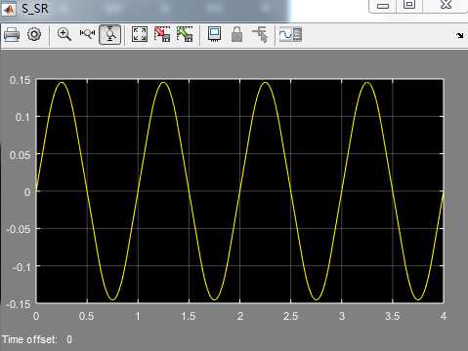Click the Print icon in the scope toolbar
The height and width of the screenshot is (351, 468).
tap(12, 34)
